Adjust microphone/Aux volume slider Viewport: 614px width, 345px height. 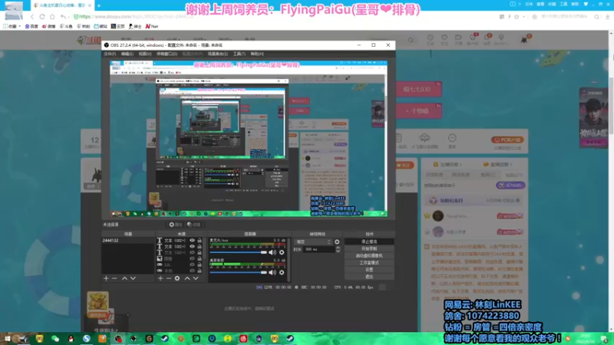(x=238, y=252)
